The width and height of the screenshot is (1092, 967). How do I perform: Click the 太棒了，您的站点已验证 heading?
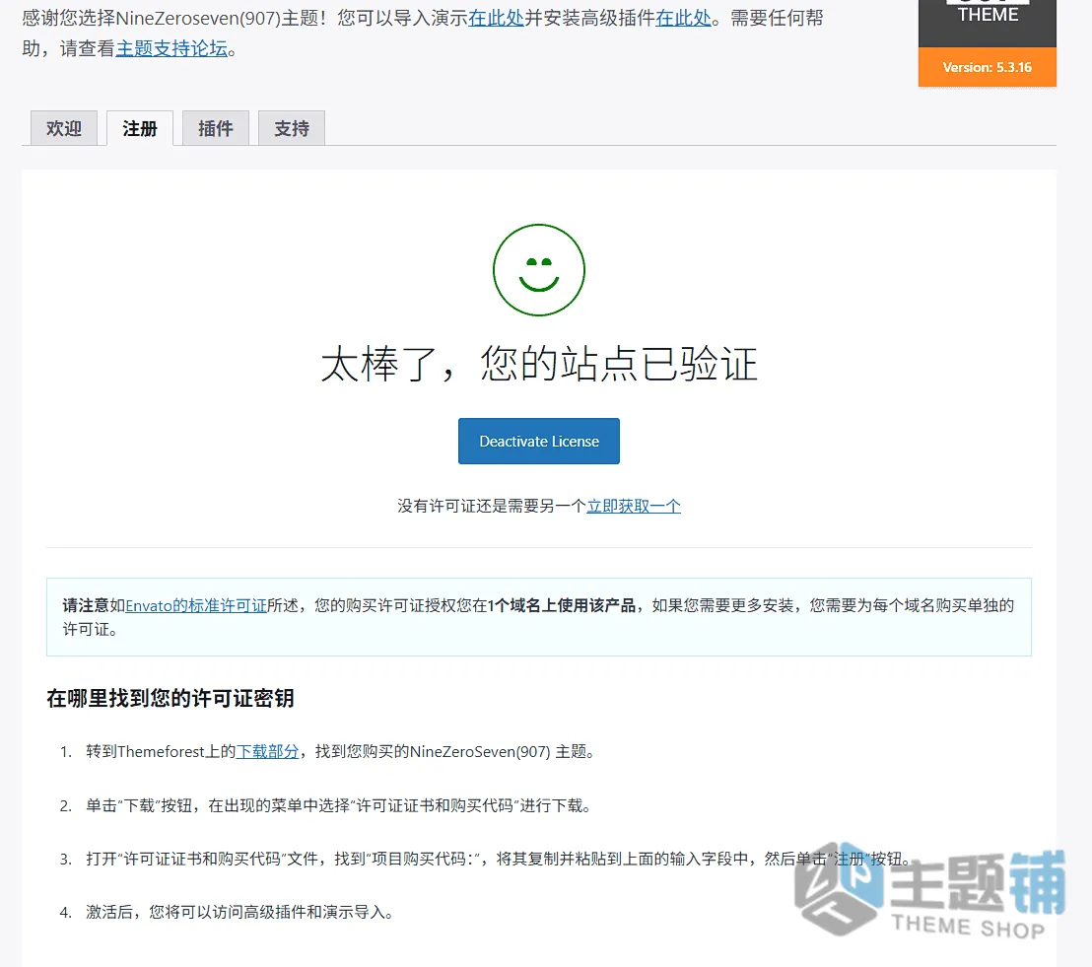click(x=539, y=364)
